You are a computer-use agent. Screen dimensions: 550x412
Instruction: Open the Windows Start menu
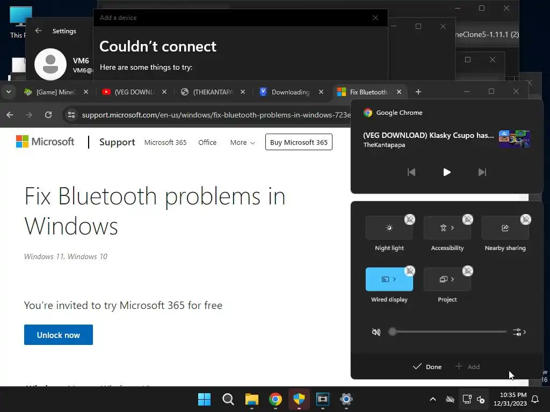click(x=204, y=399)
